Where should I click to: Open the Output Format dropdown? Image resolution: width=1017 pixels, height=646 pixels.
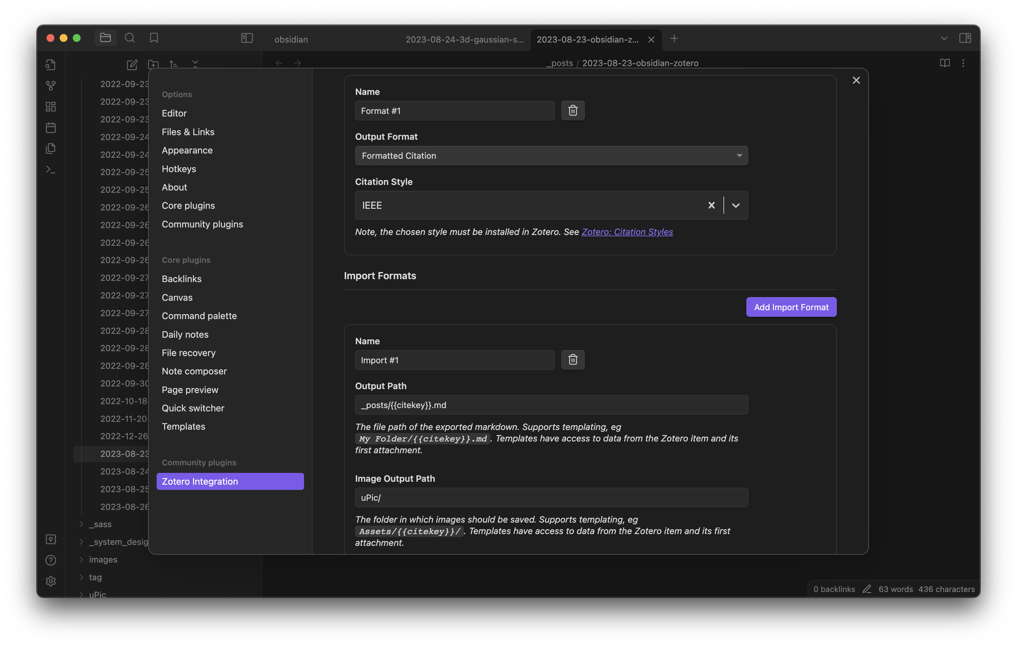[x=551, y=156]
